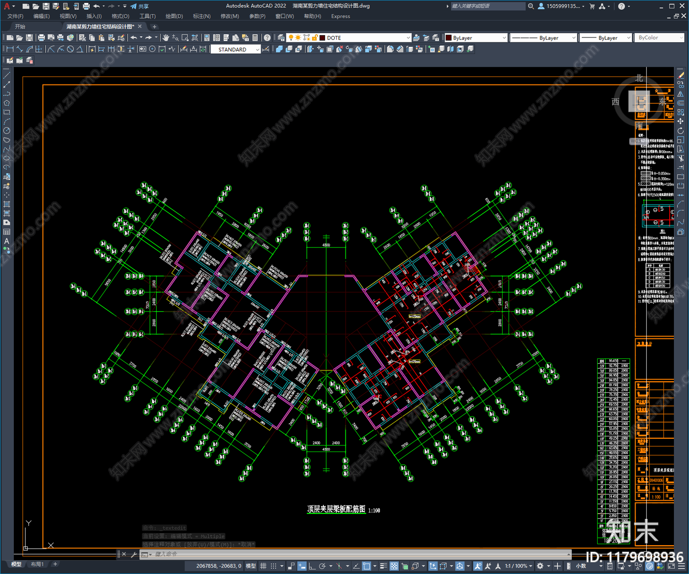Click the dark red layer color swatch beside DOTE

[x=322, y=38]
